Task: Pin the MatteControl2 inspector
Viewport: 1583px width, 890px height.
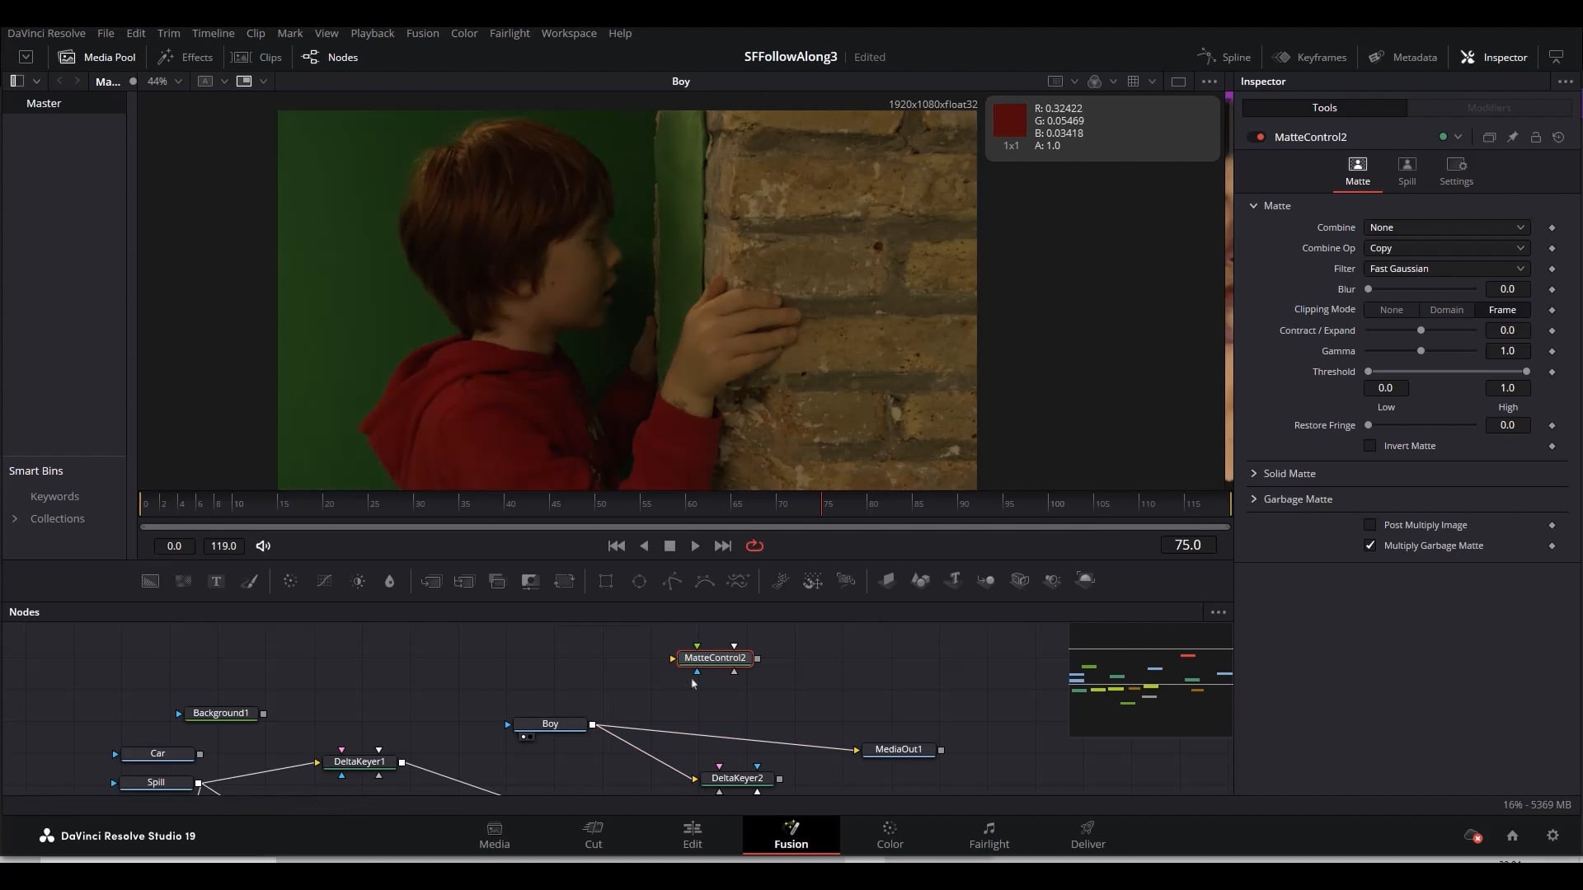Action: click(x=1512, y=138)
